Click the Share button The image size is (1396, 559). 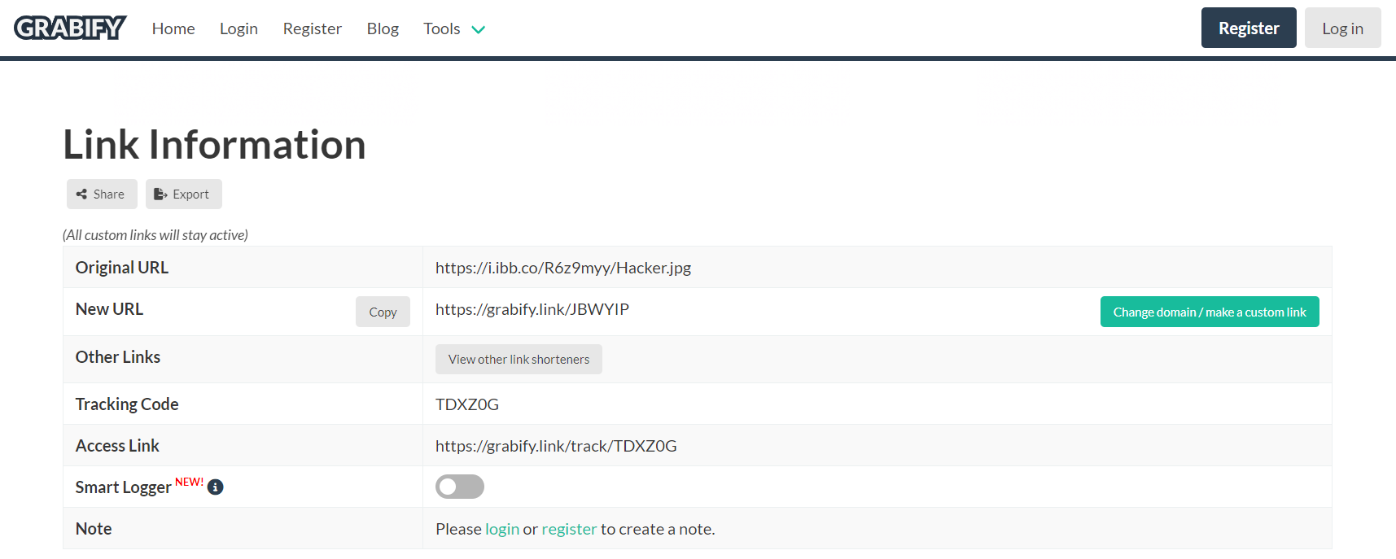click(102, 194)
